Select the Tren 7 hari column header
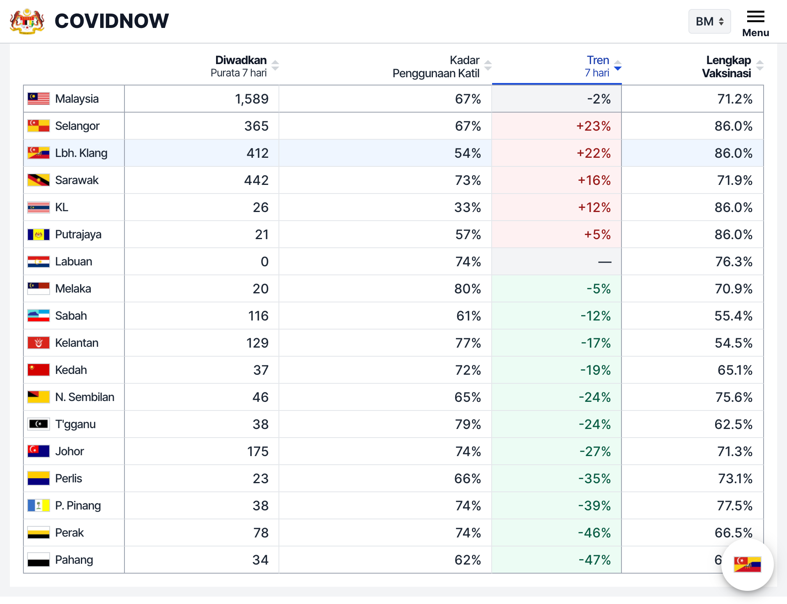 click(x=597, y=66)
